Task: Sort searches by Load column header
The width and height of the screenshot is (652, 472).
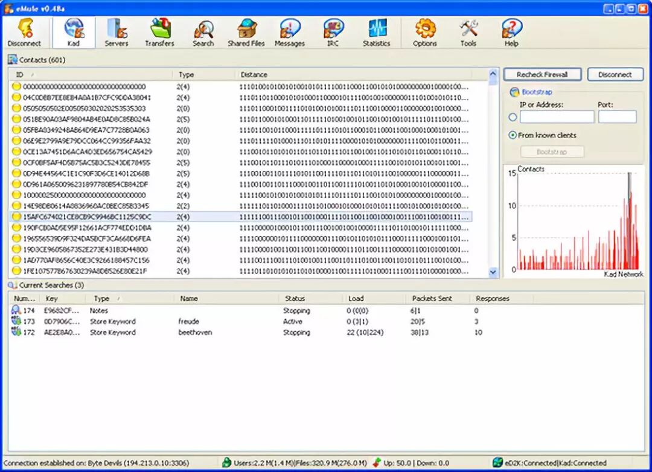Action: [374, 298]
